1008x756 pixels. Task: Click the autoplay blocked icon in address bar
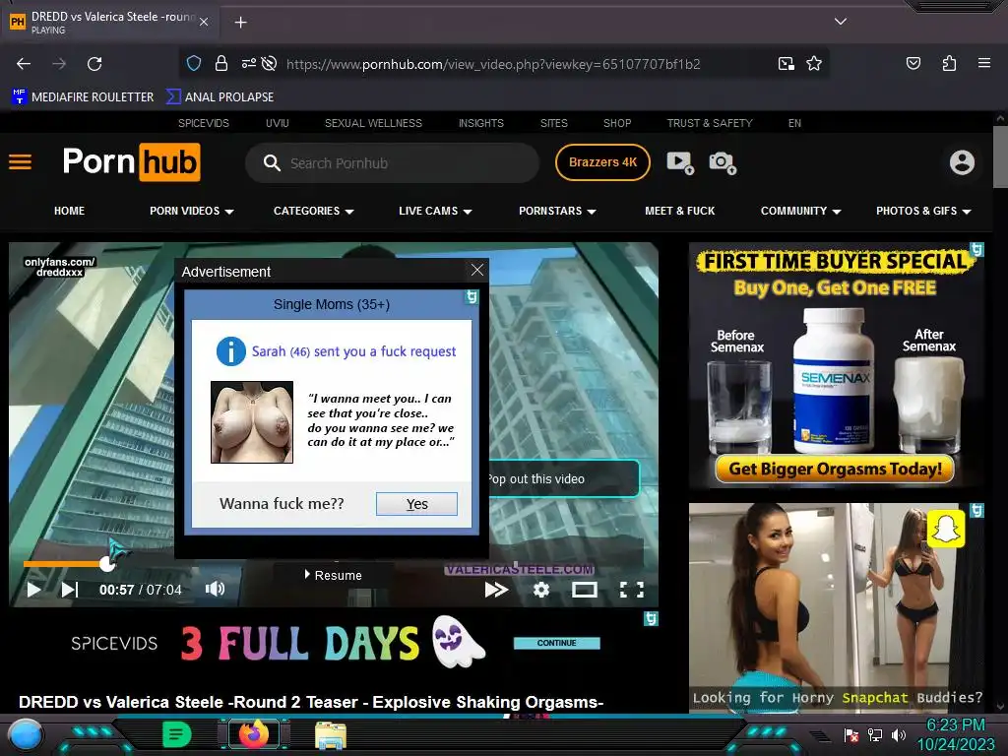point(270,63)
